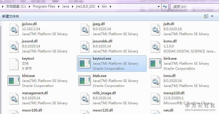This screenshot has width=219, height=114.
Task: Click 0 字节 size text under keytool
Action: 27,69
